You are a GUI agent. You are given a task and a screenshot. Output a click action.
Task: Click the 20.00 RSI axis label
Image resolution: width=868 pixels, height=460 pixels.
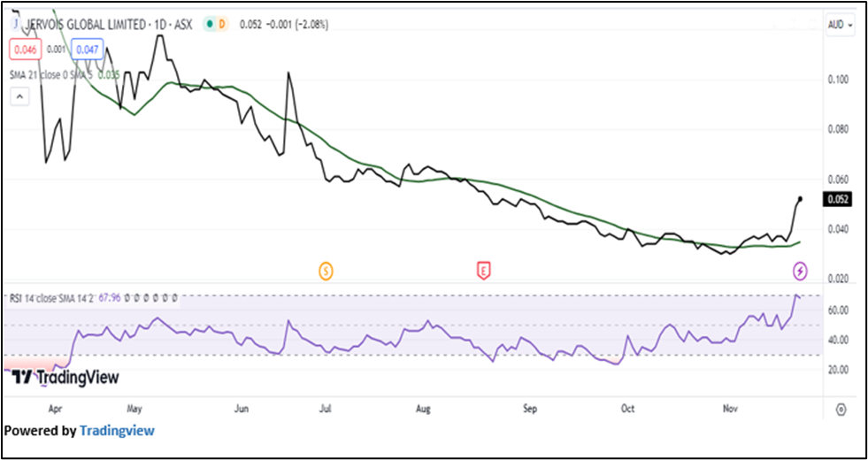[x=836, y=370]
